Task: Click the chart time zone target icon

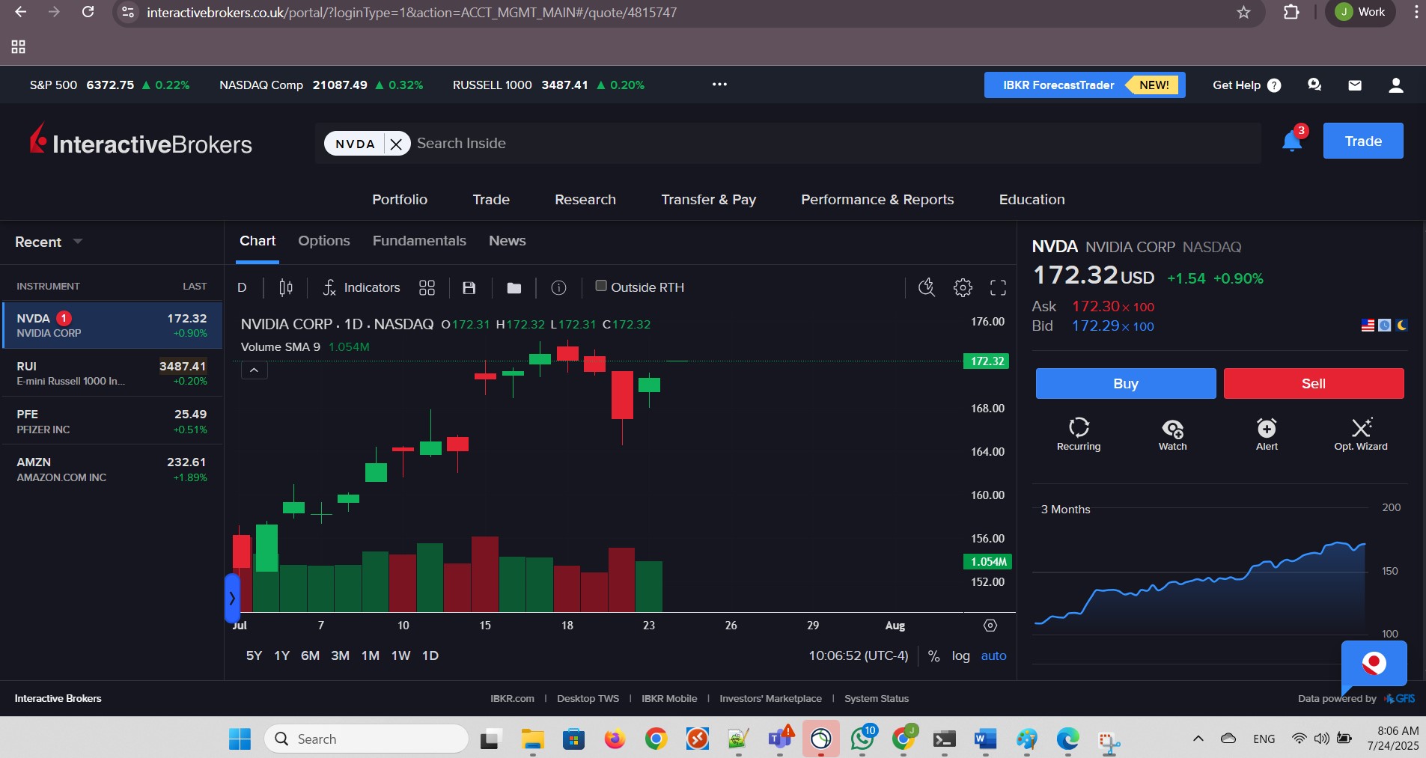Action: coord(990,626)
